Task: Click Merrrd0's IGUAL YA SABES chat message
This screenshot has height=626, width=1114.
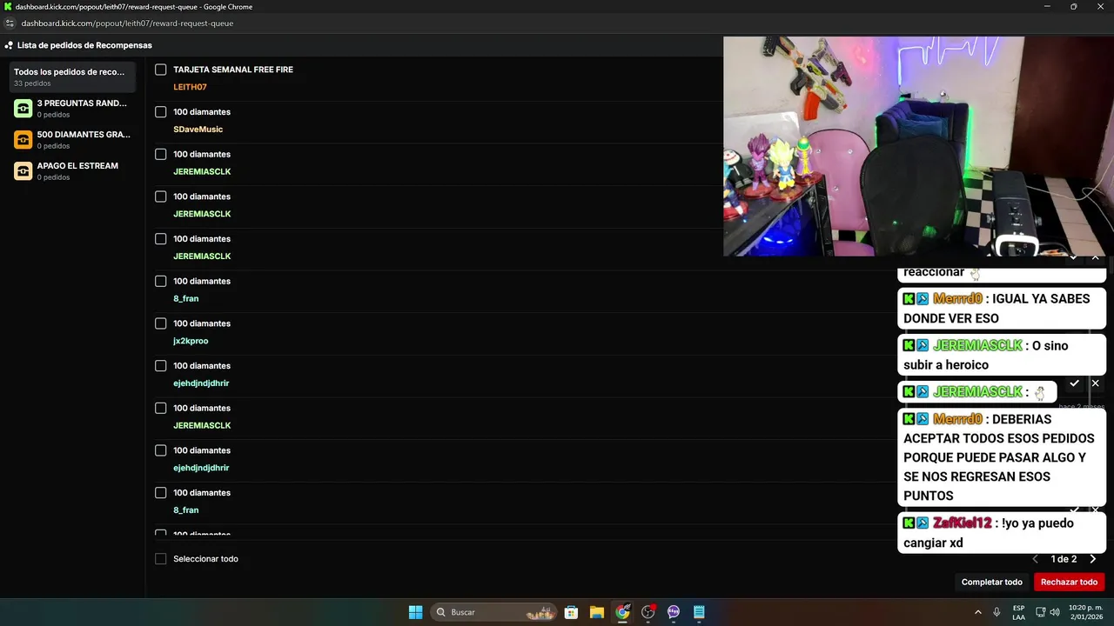Action: point(1002,309)
